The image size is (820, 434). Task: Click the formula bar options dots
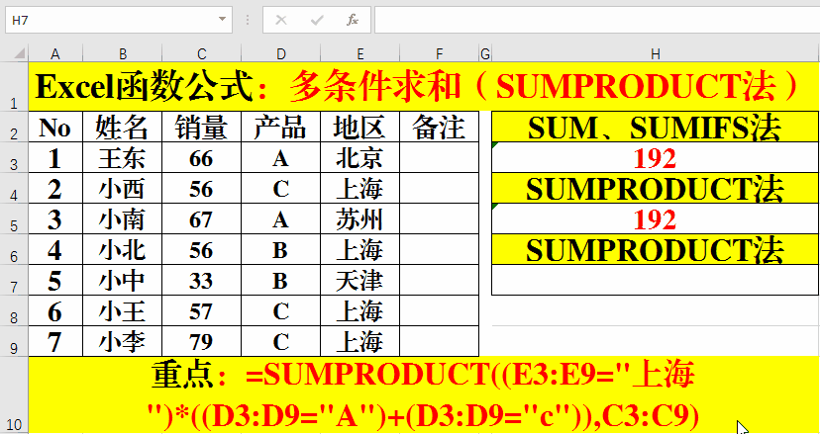(248, 21)
